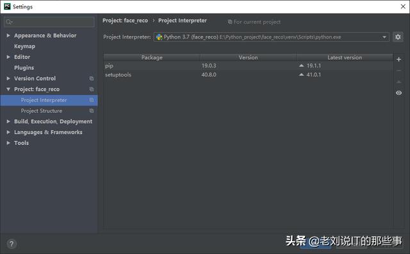The image size is (410, 254).
Task: Click project-level icon beside Project Structure
Action: (x=91, y=111)
